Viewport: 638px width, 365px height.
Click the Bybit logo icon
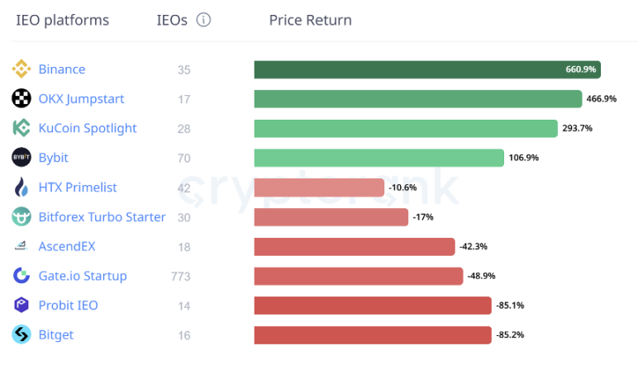(21, 158)
